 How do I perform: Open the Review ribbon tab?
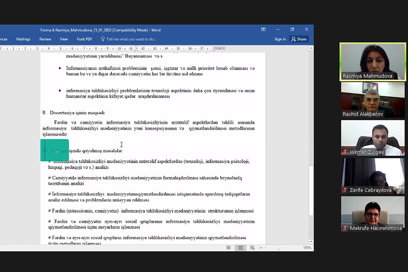[45, 39]
